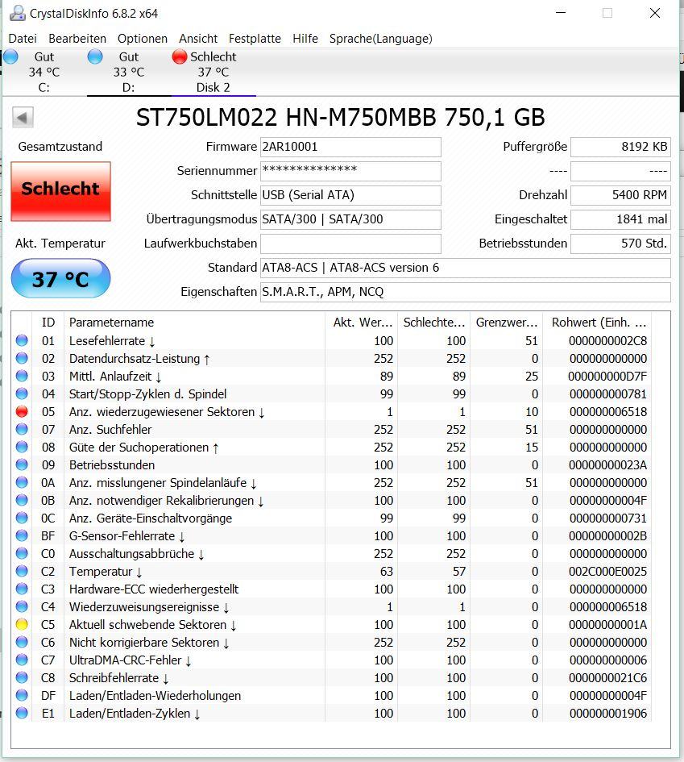Click the previous disk arrow button
This screenshot has height=762, width=684.
[x=23, y=117]
